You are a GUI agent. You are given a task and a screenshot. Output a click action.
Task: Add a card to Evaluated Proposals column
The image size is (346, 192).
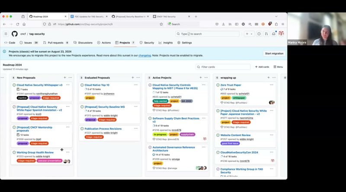pos(133,78)
